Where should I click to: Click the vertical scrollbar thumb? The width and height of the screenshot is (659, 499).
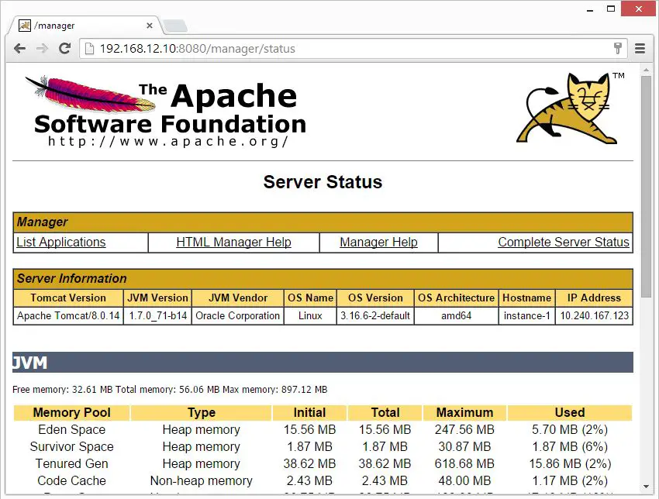click(x=646, y=187)
